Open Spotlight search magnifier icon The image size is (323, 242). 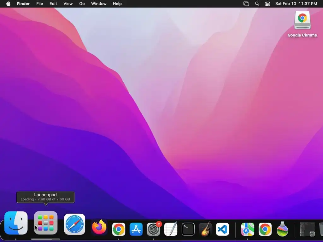click(x=257, y=4)
